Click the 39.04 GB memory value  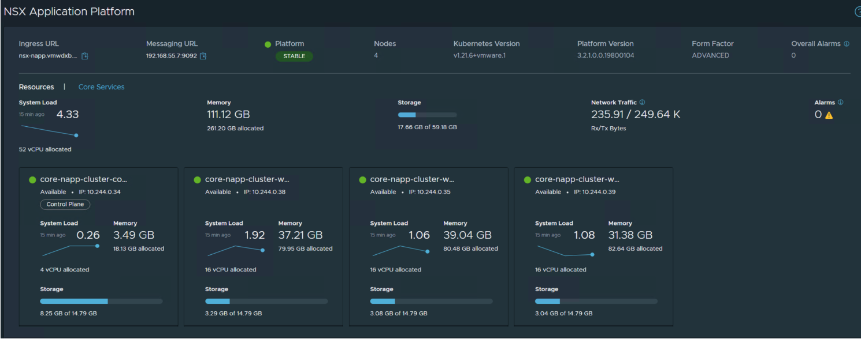click(467, 235)
